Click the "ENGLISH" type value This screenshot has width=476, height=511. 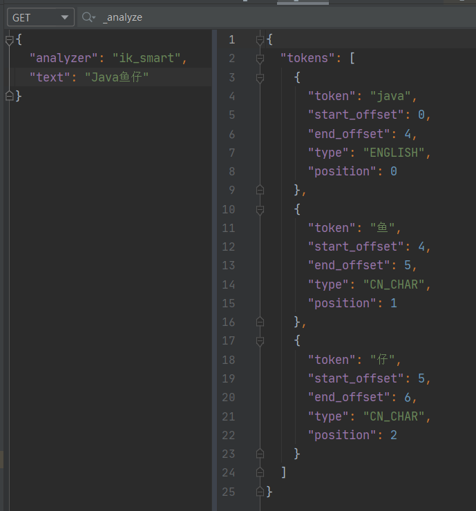click(x=394, y=153)
